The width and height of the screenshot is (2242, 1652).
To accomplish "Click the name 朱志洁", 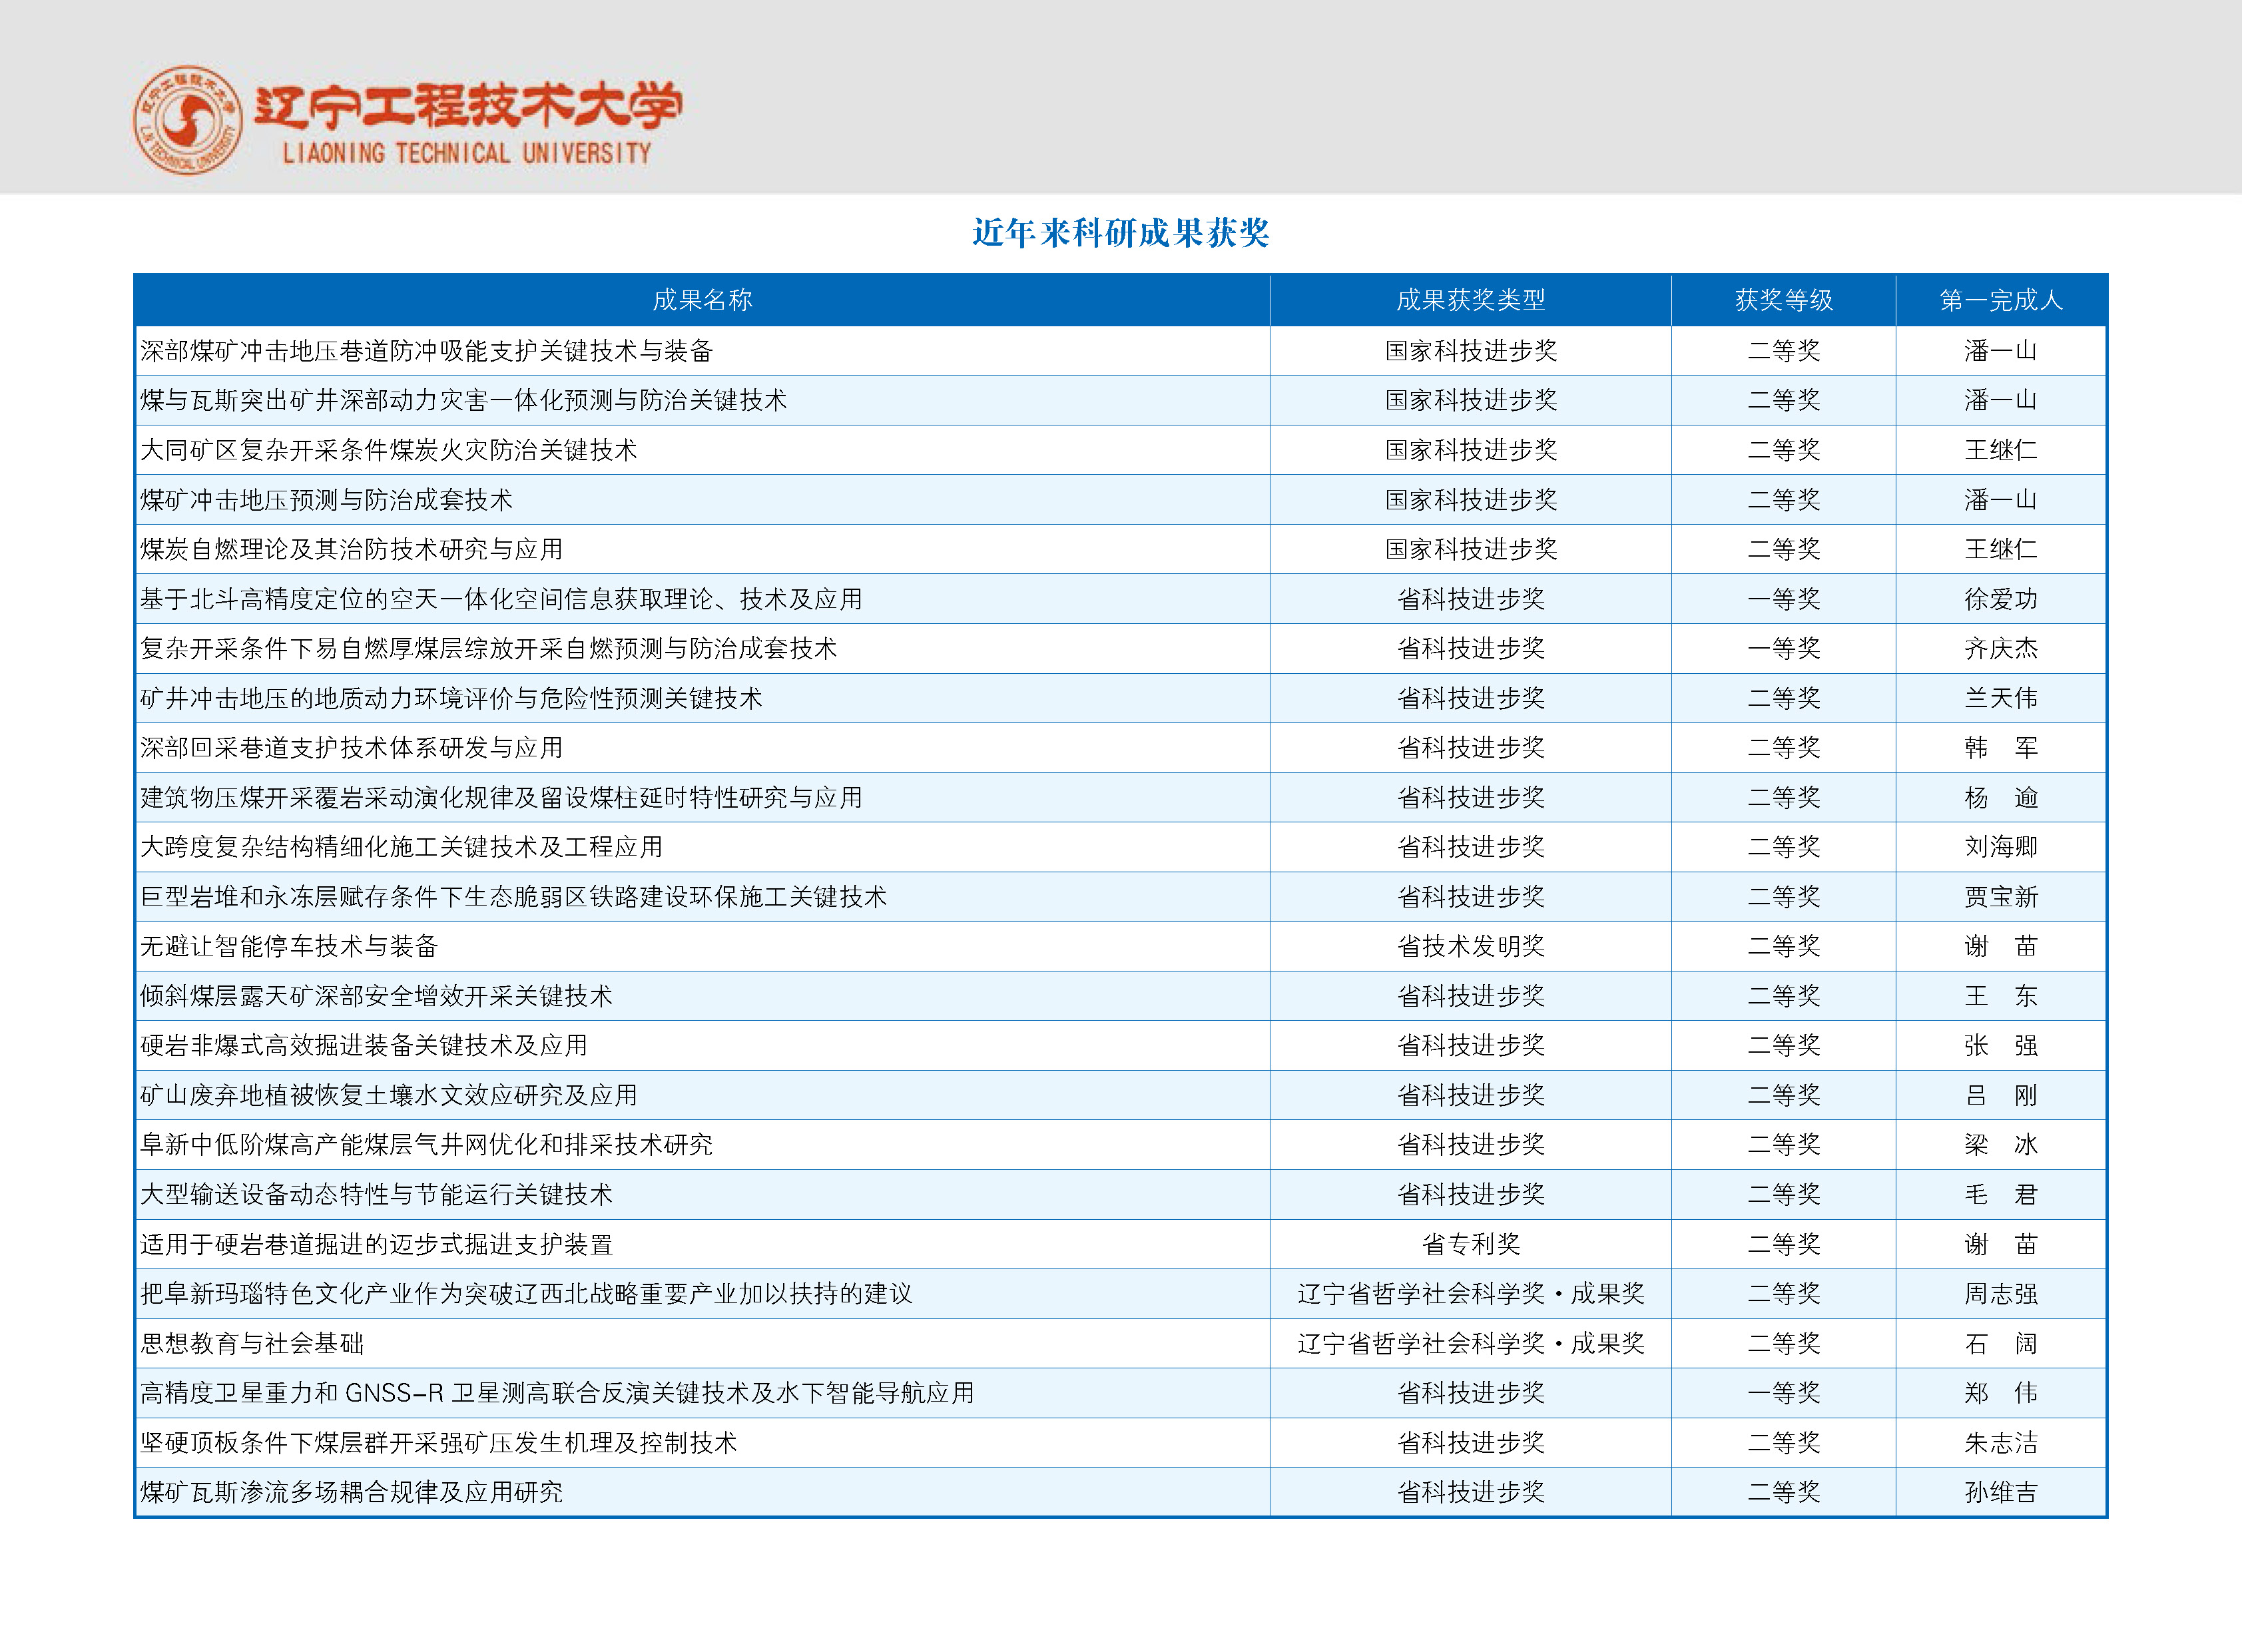I will tap(2001, 1443).
